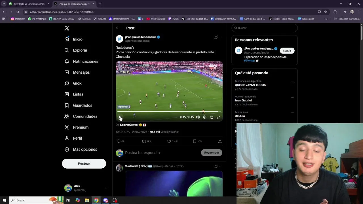Viewport: 363px width, 204px height.
Task: Open QUE SE VAYAN TODOS trend
Action: 250,85
